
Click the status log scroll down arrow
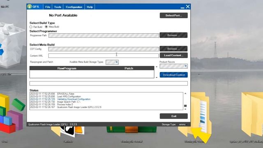(185, 109)
